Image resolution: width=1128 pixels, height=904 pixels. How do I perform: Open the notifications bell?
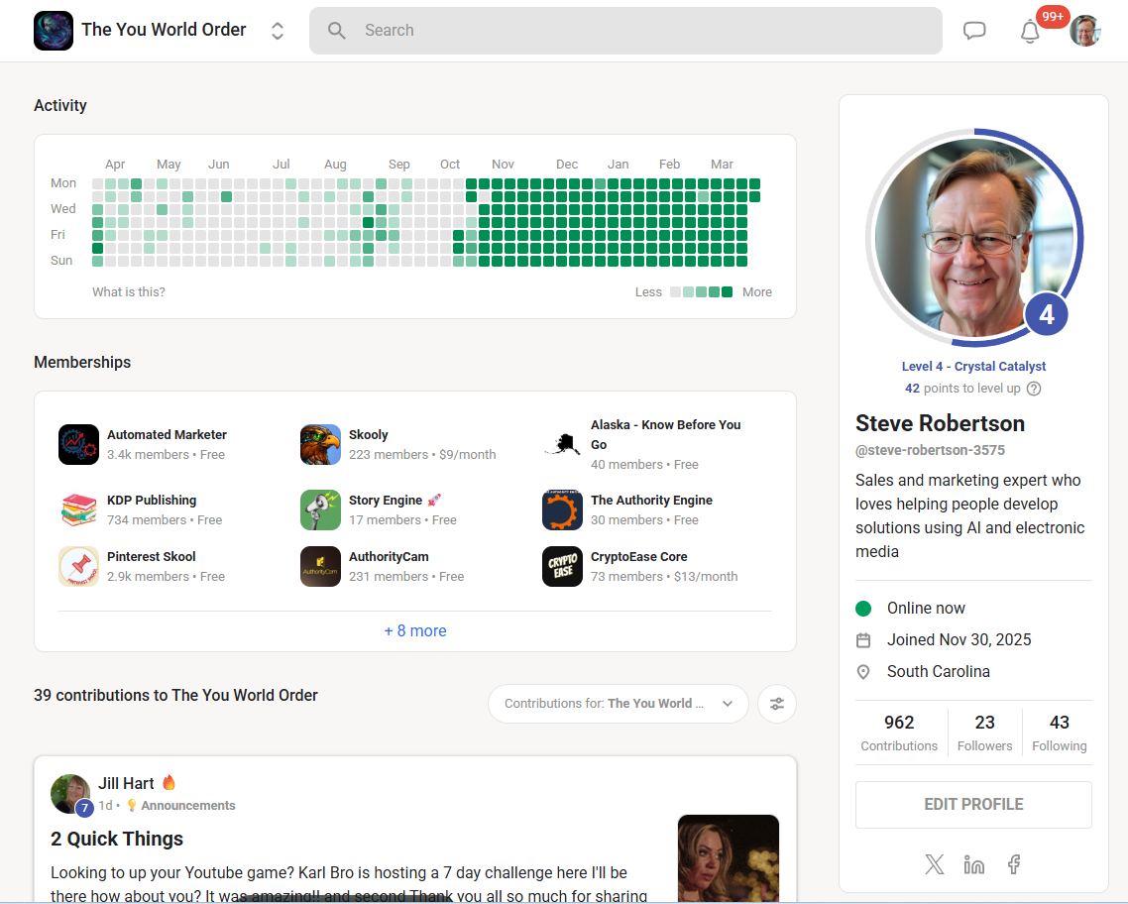tap(1030, 32)
